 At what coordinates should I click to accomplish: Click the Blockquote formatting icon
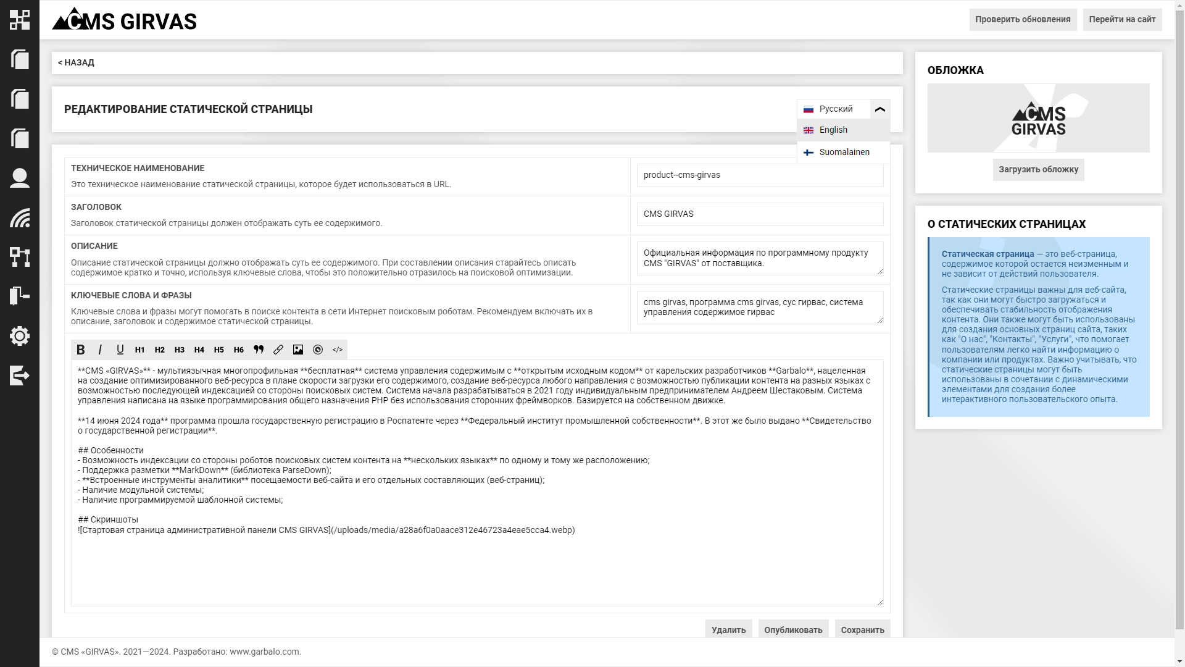(258, 350)
